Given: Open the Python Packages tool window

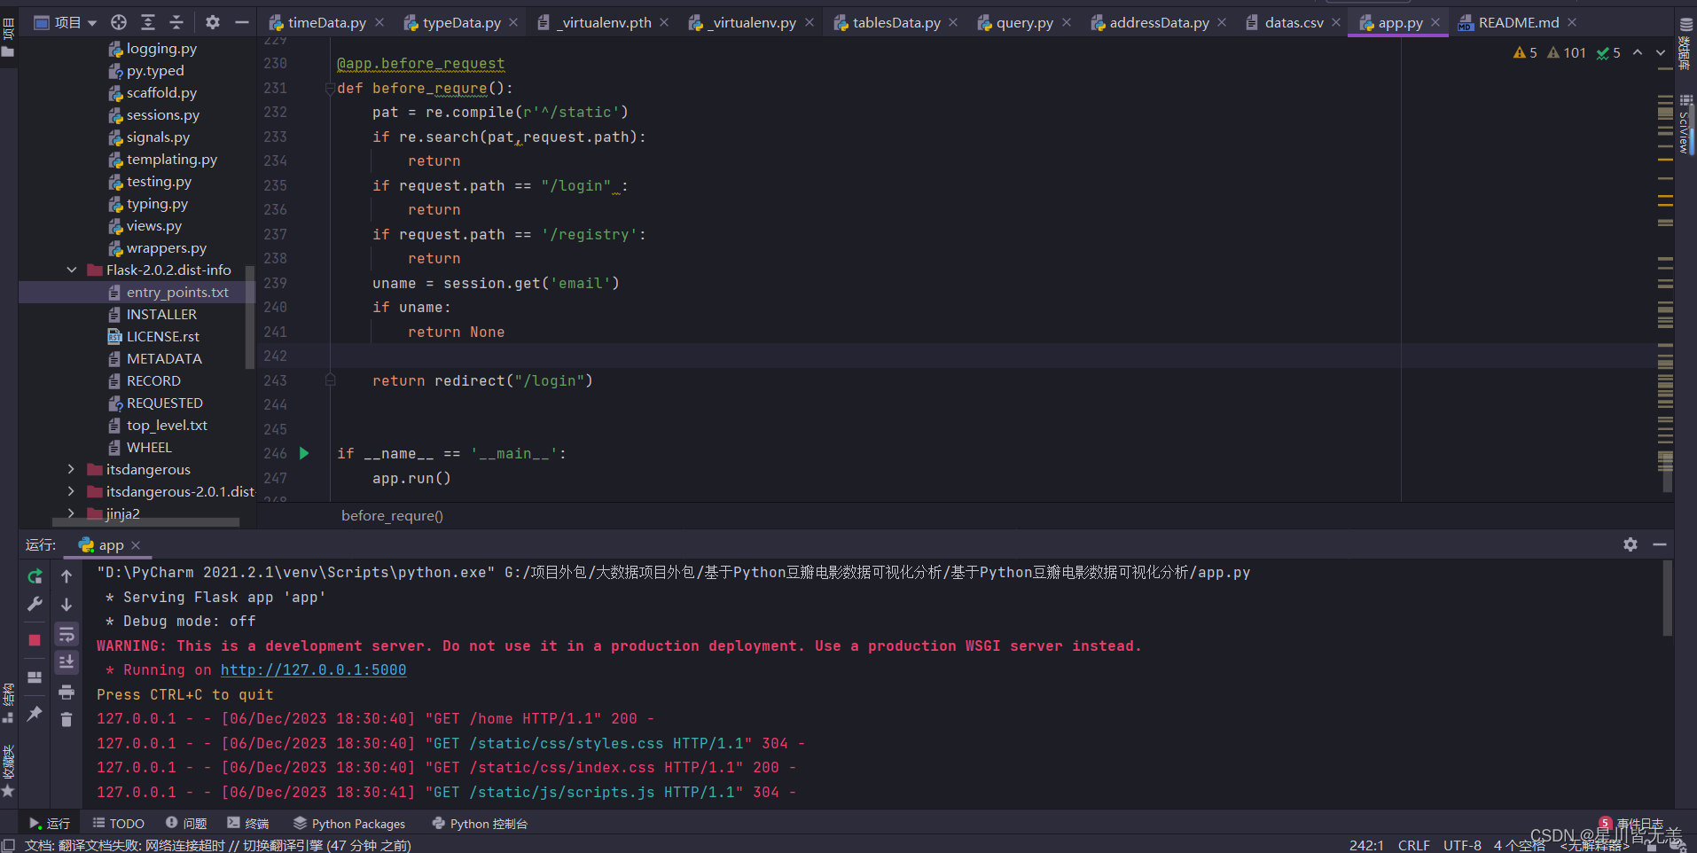Looking at the screenshot, I should (x=349, y=824).
